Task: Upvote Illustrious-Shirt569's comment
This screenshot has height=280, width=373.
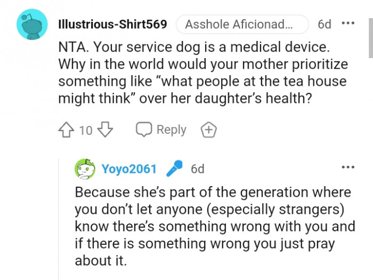Action: (x=66, y=130)
